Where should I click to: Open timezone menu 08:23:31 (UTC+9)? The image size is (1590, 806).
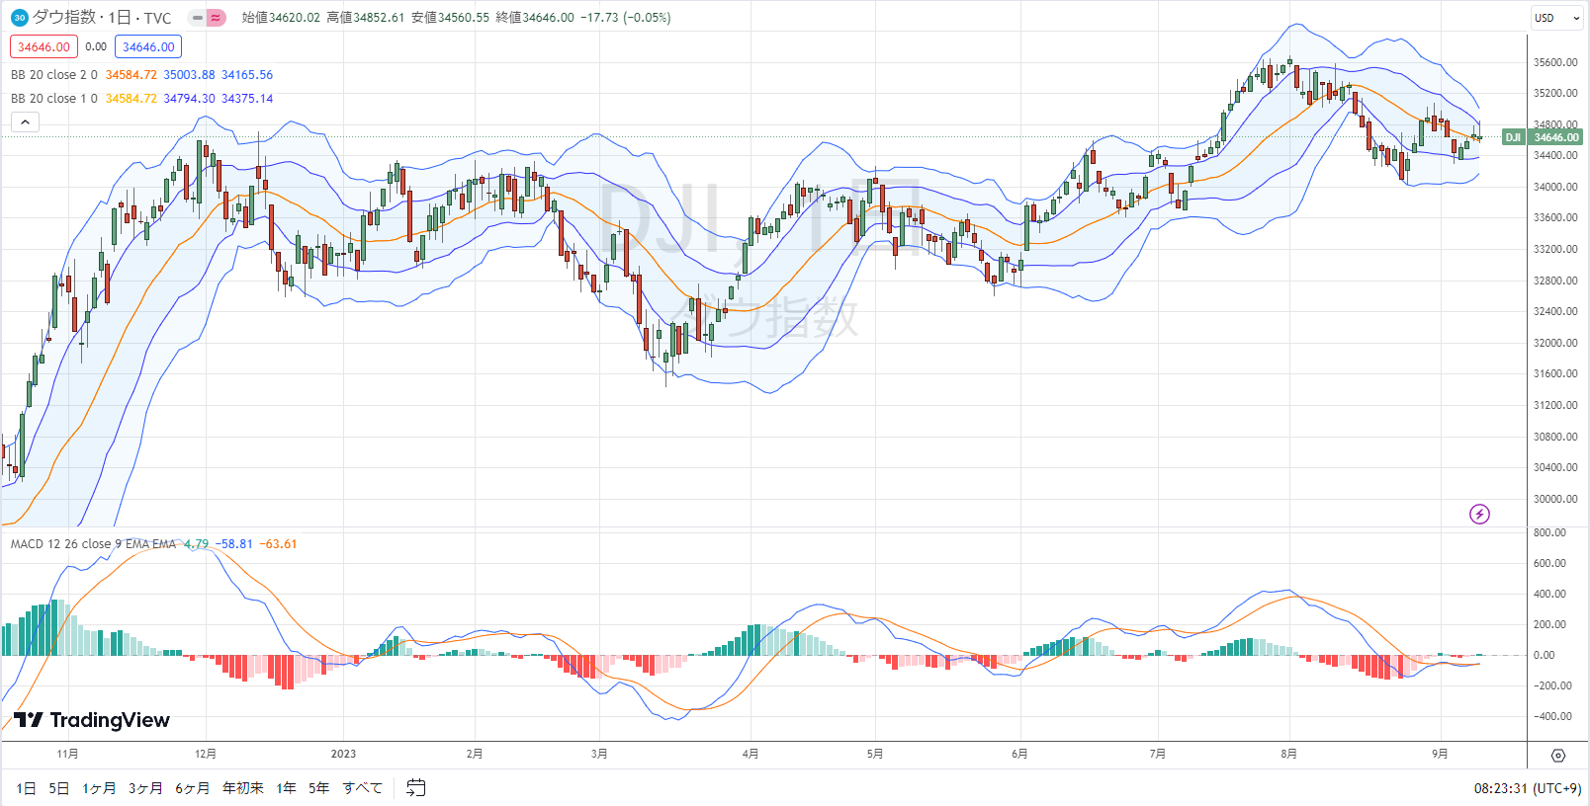pos(1527,788)
